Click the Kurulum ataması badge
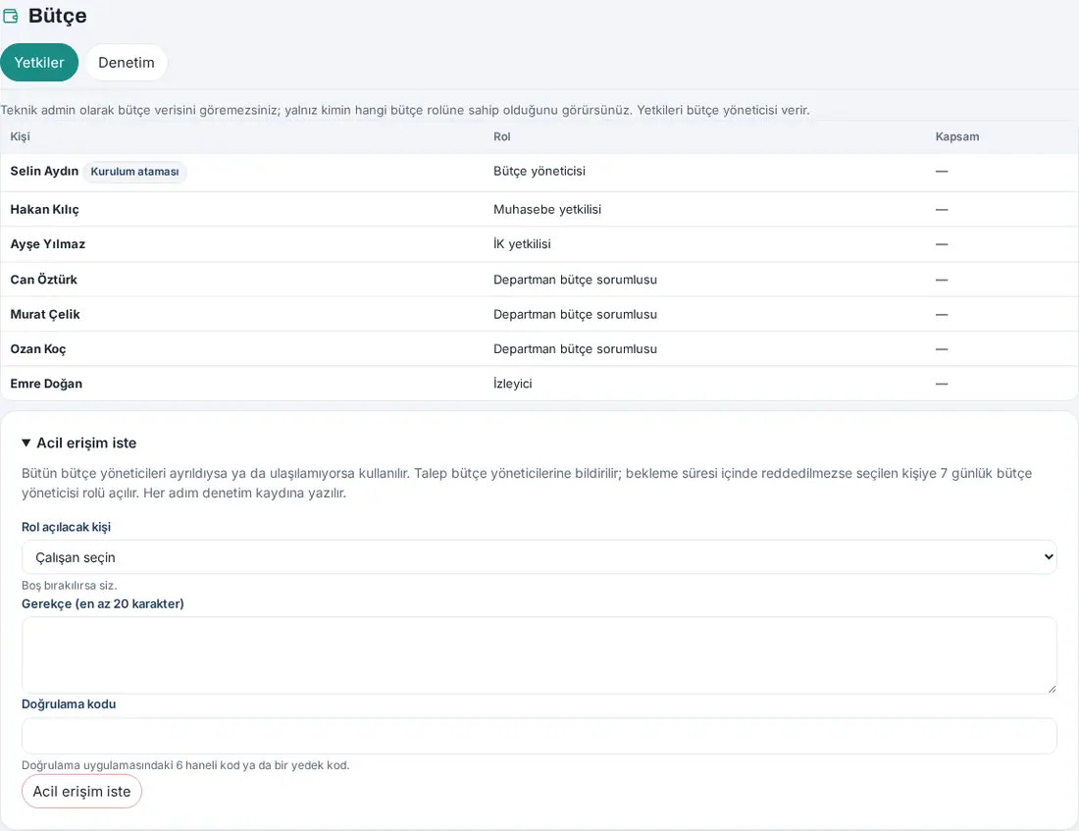The width and height of the screenshot is (1079, 831). pos(135,172)
